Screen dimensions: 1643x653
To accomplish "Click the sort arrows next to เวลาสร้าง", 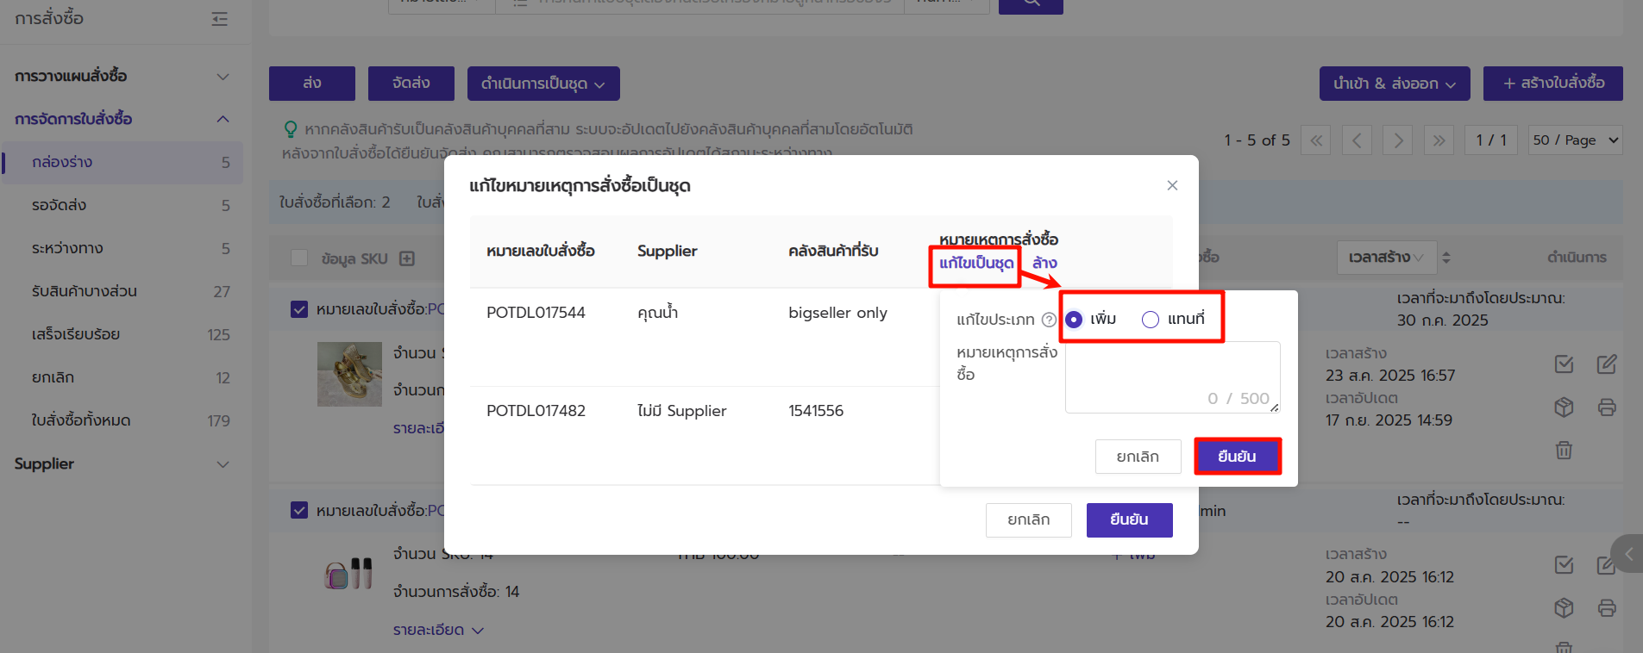I will pyautogui.click(x=1446, y=258).
